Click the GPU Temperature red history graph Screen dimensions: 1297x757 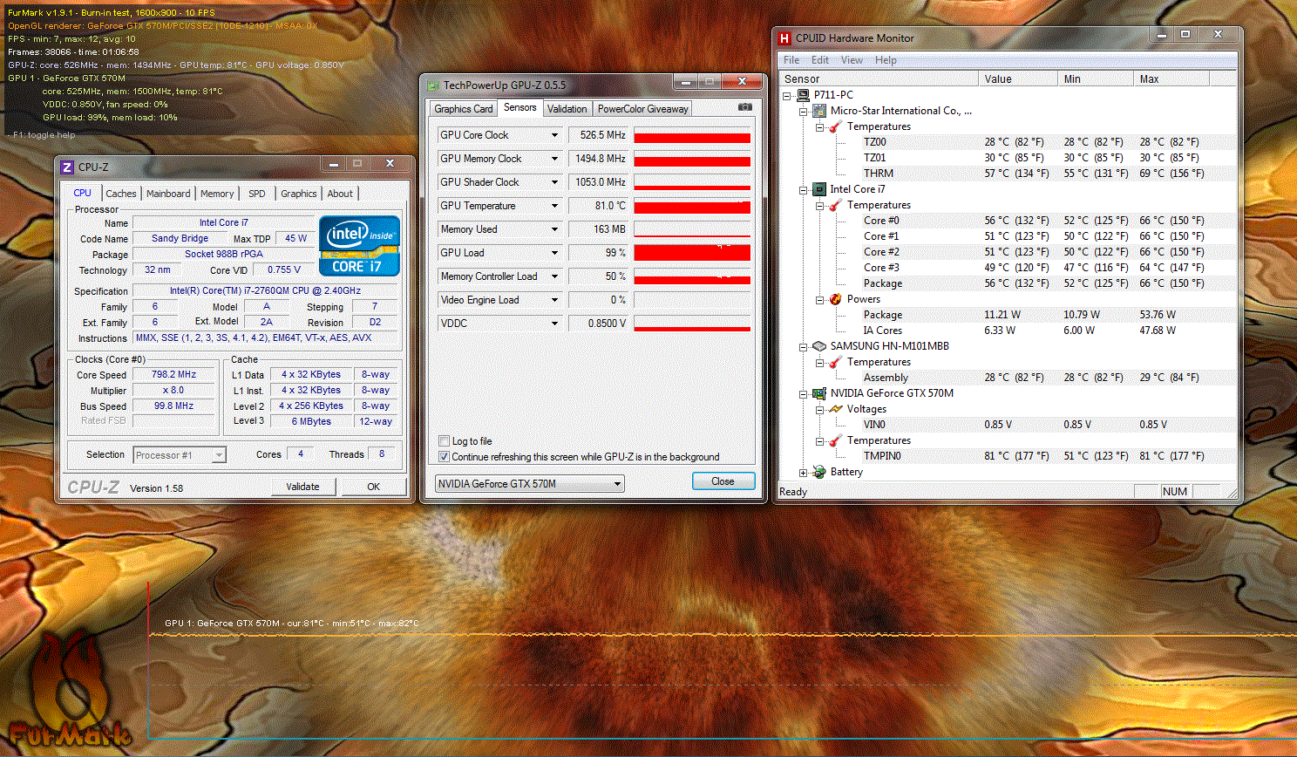point(692,206)
